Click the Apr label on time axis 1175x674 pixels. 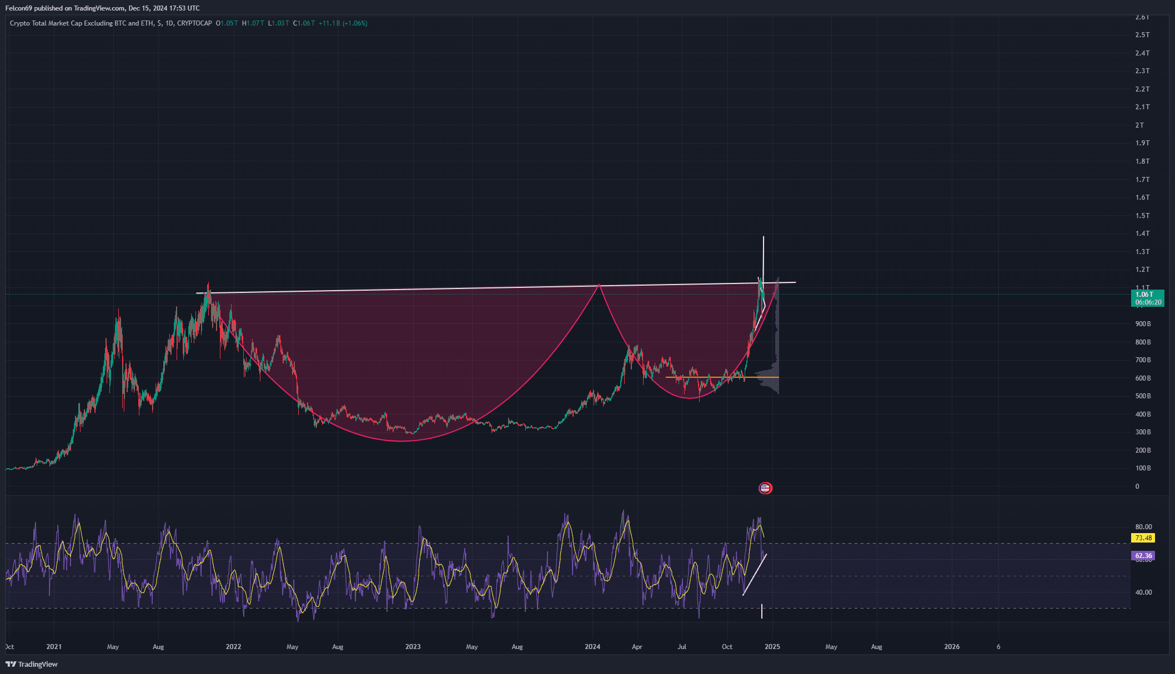(637, 647)
